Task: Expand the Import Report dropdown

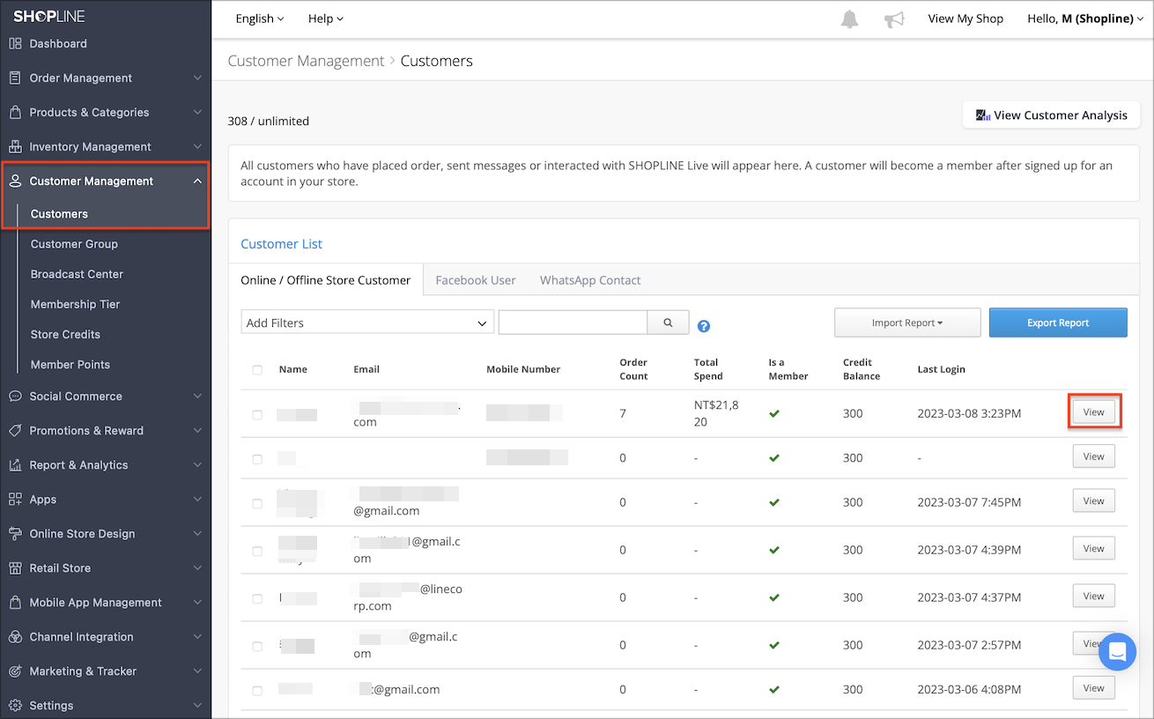Action: coord(906,322)
